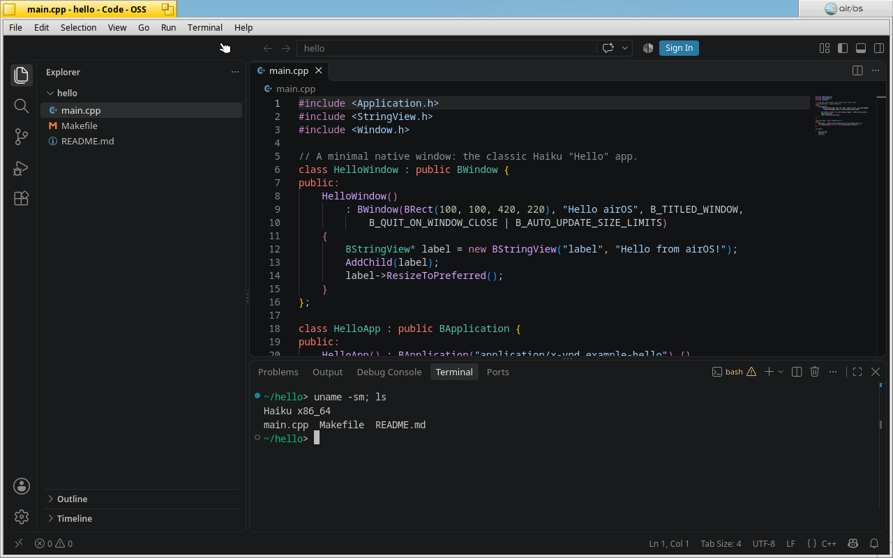Open the Extensions view
893x558 pixels.
(22, 199)
